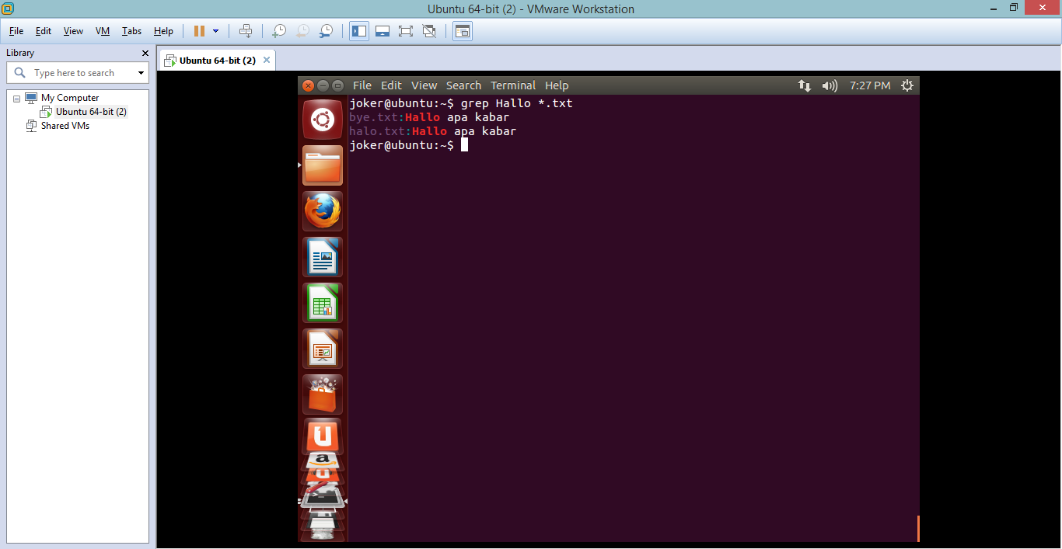The height and width of the screenshot is (549, 1062).
Task: Open the terminal's File menu
Action: [362, 85]
